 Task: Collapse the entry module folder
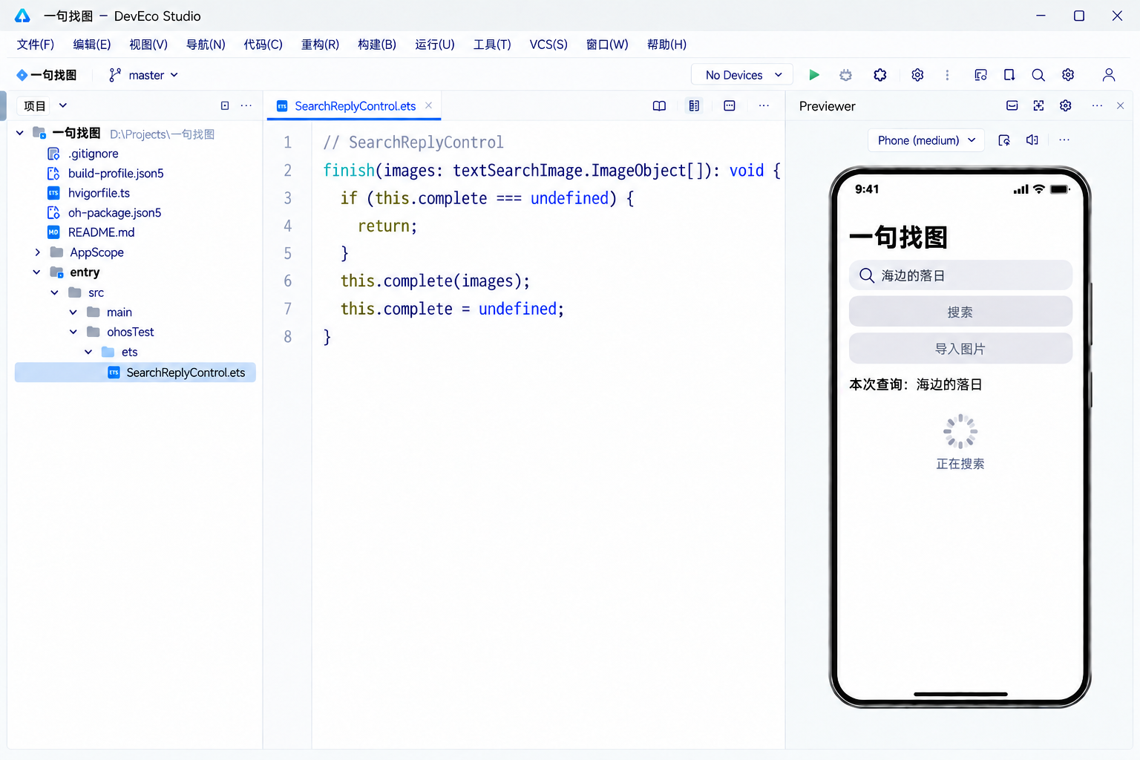pyautogui.click(x=36, y=272)
